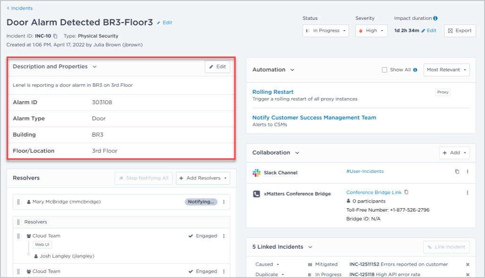
Task: Open the High severity dropdown
Action: point(371,31)
